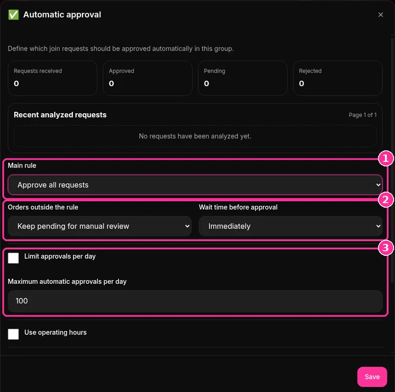
Task: Click the Rejected stat card
Action: [x=338, y=78]
